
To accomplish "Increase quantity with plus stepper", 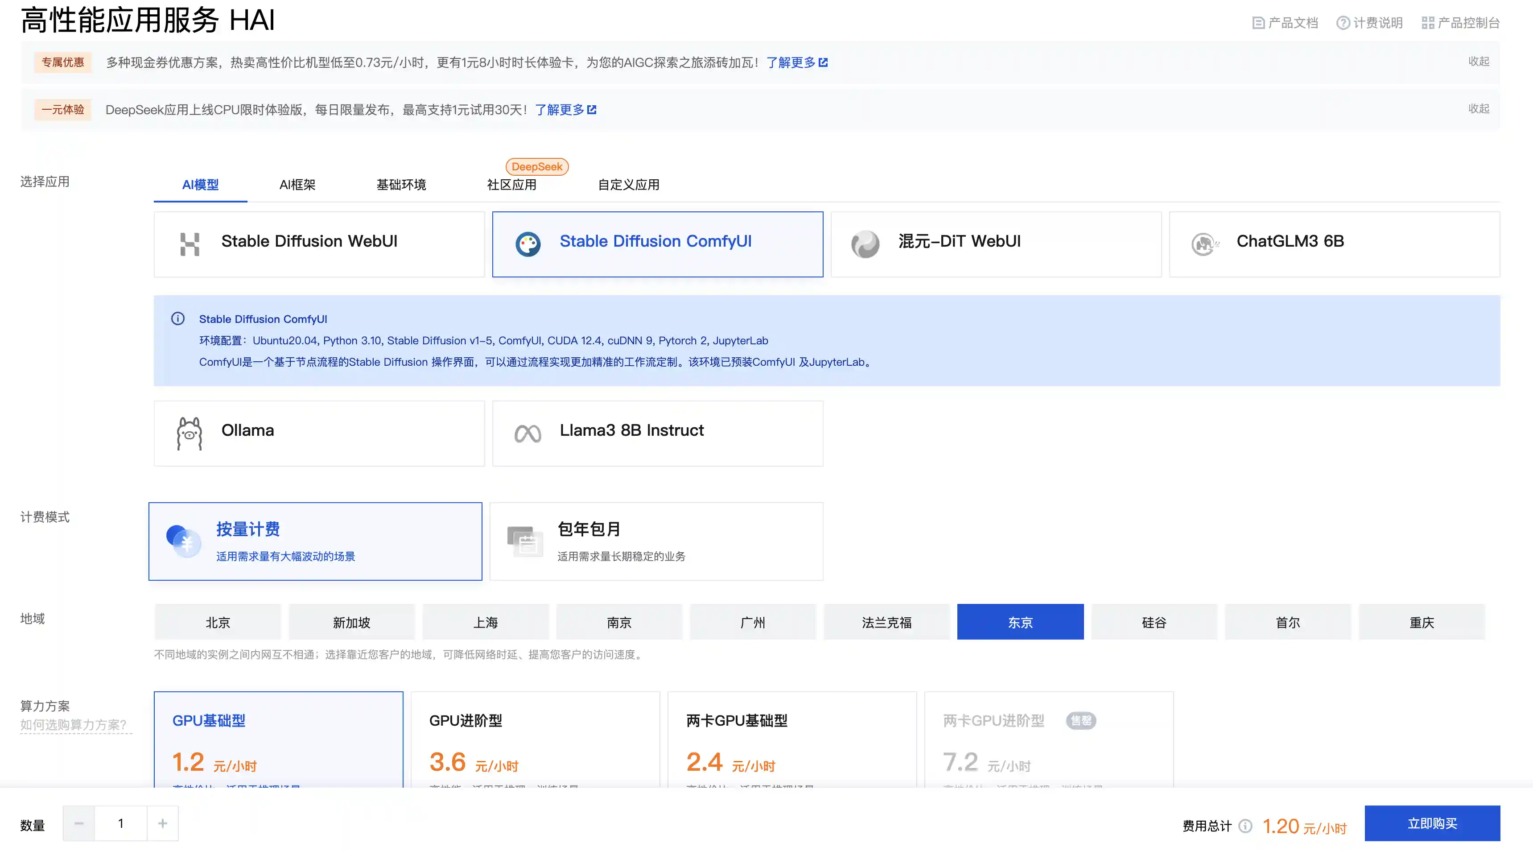I will [x=162, y=823].
